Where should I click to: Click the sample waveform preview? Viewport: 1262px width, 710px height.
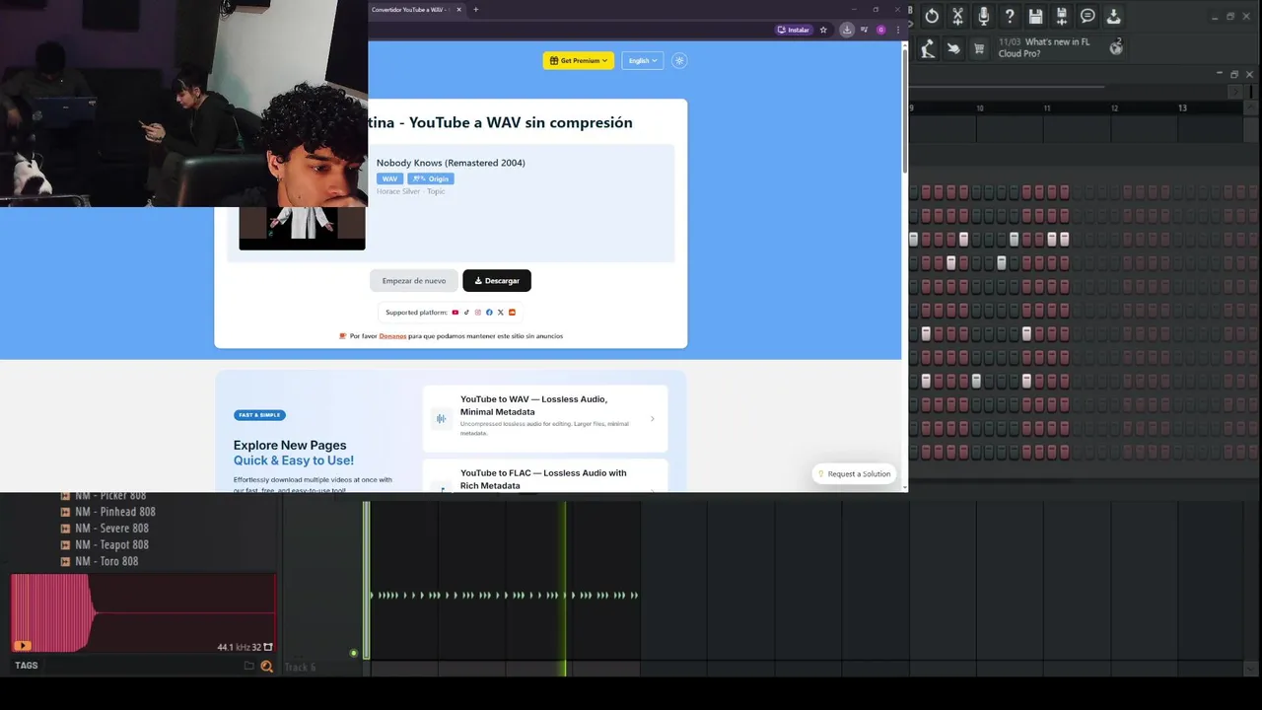point(143,611)
